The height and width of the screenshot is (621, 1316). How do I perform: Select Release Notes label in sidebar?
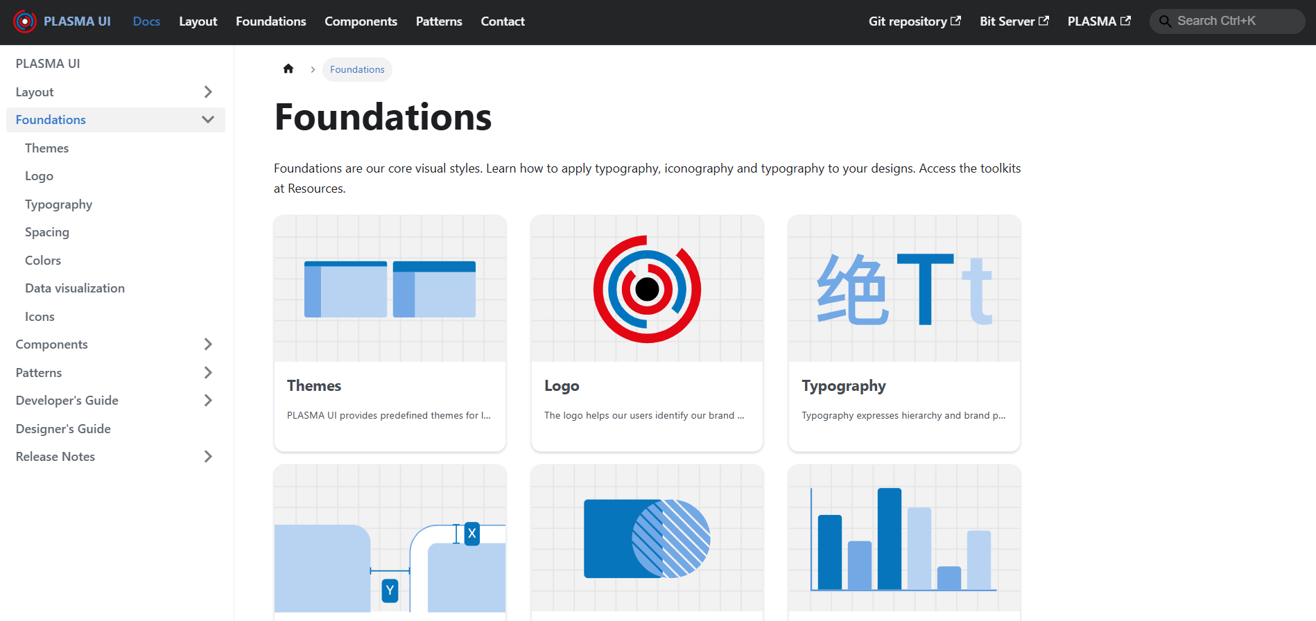tap(55, 456)
